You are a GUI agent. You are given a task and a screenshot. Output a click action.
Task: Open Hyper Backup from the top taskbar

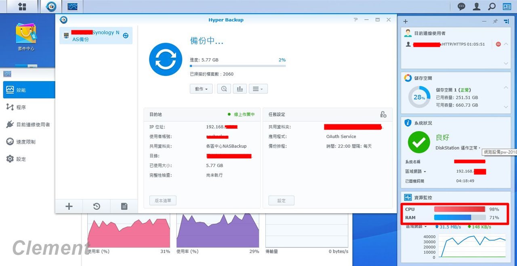point(51,6)
